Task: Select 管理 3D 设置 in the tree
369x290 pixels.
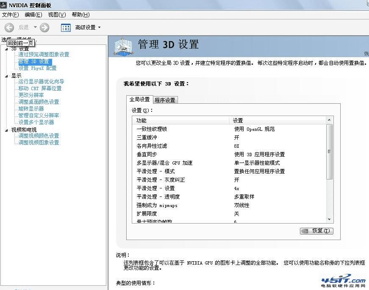Action: (x=35, y=62)
